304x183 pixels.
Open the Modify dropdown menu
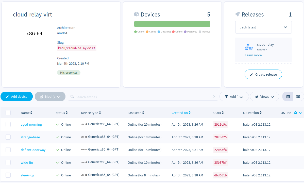(x=50, y=97)
